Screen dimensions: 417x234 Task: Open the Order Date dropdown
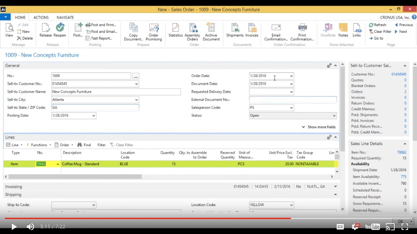(291, 76)
